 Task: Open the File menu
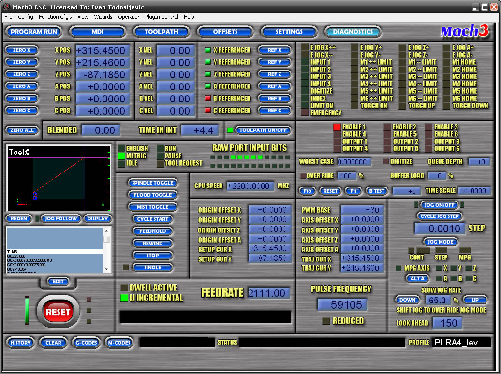[x=8, y=17]
